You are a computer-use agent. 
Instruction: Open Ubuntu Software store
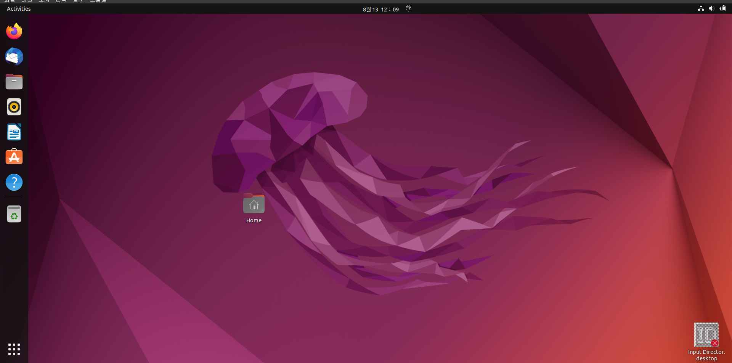[x=14, y=157]
